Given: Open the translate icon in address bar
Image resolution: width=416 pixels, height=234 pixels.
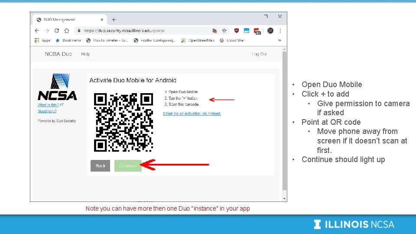Looking at the screenshot, I should pyautogui.click(x=214, y=30).
